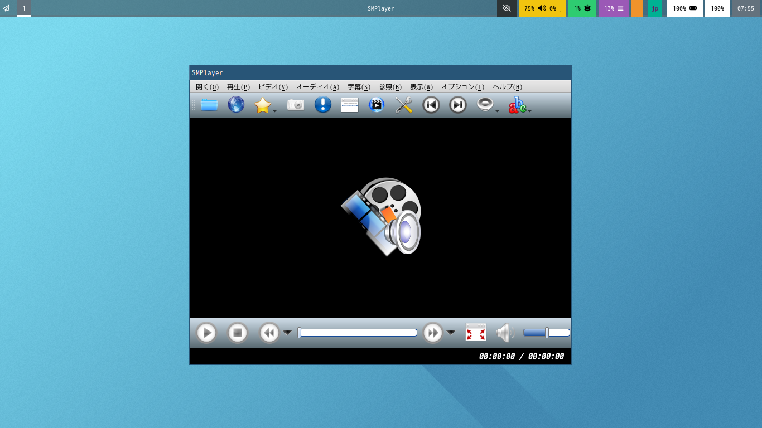
Task: Click the SMPlayer logo in video area
Action: click(381, 216)
